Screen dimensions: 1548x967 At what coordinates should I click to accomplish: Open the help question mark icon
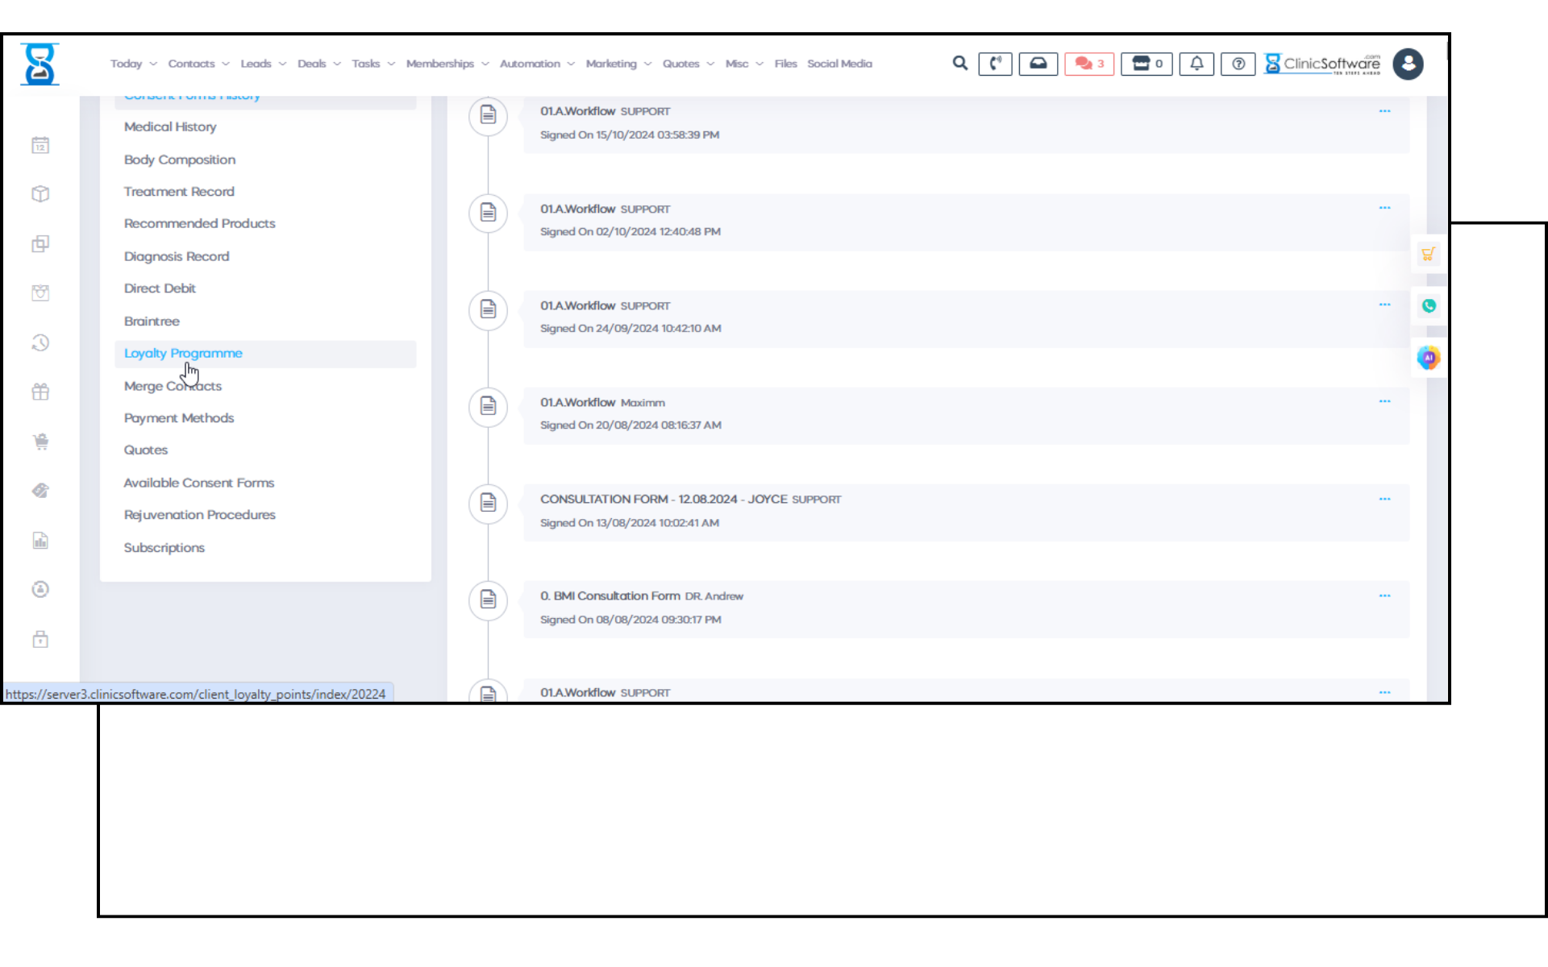[x=1238, y=64]
